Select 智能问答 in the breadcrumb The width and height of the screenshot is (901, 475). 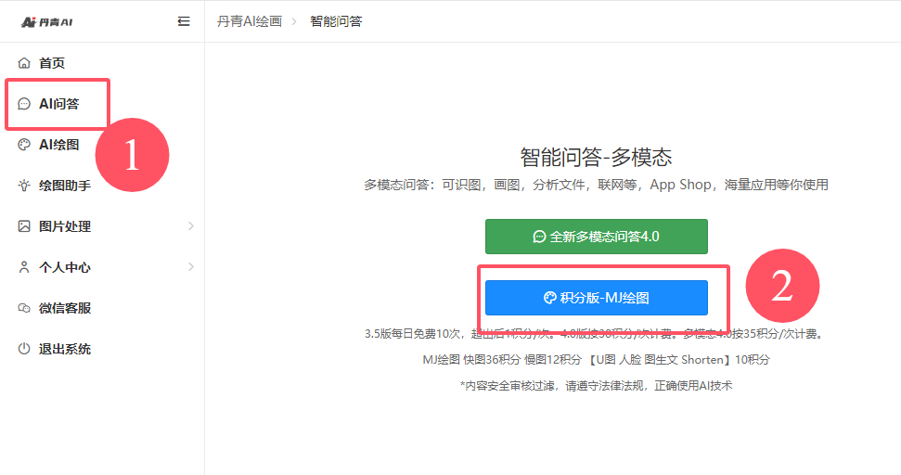tap(336, 21)
